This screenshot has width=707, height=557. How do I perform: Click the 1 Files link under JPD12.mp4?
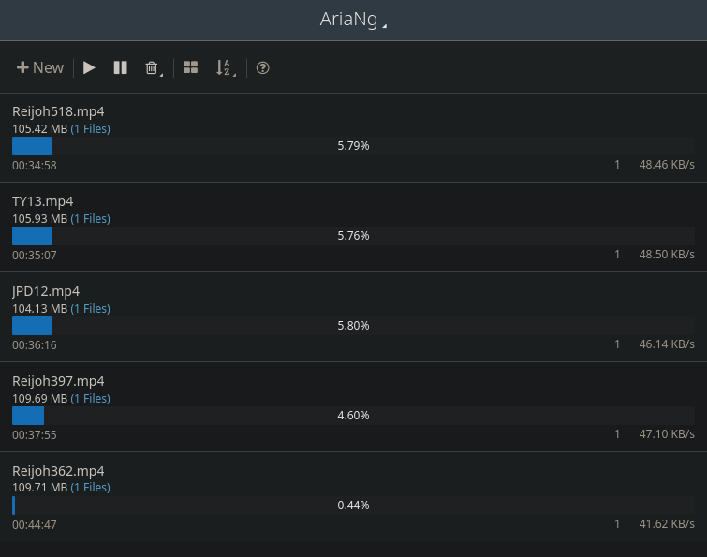pos(90,309)
